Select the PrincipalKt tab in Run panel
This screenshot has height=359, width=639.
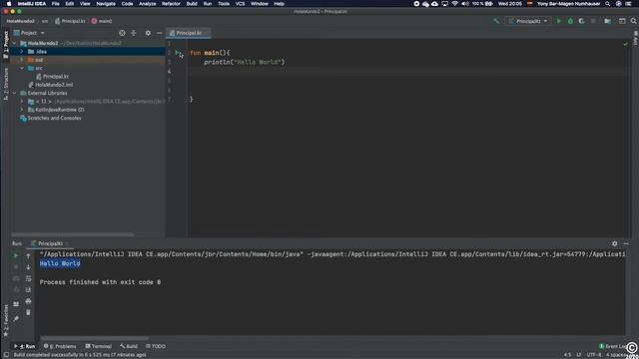click(50, 243)
